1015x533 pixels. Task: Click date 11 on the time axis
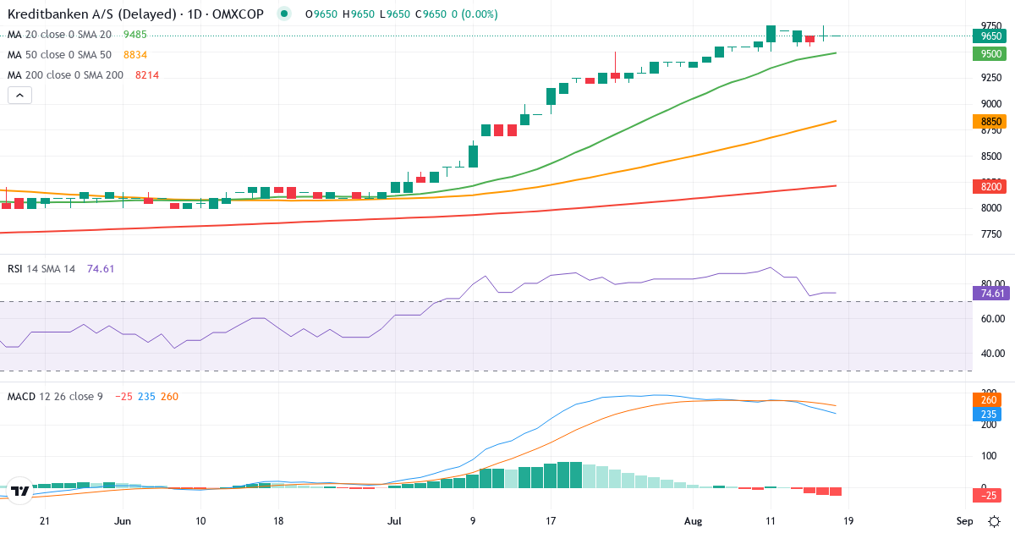(x=770, y=520)
